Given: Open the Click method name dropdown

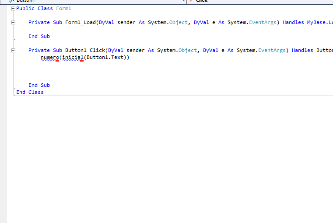Looking at the screenshot, I should click(263, 1).
